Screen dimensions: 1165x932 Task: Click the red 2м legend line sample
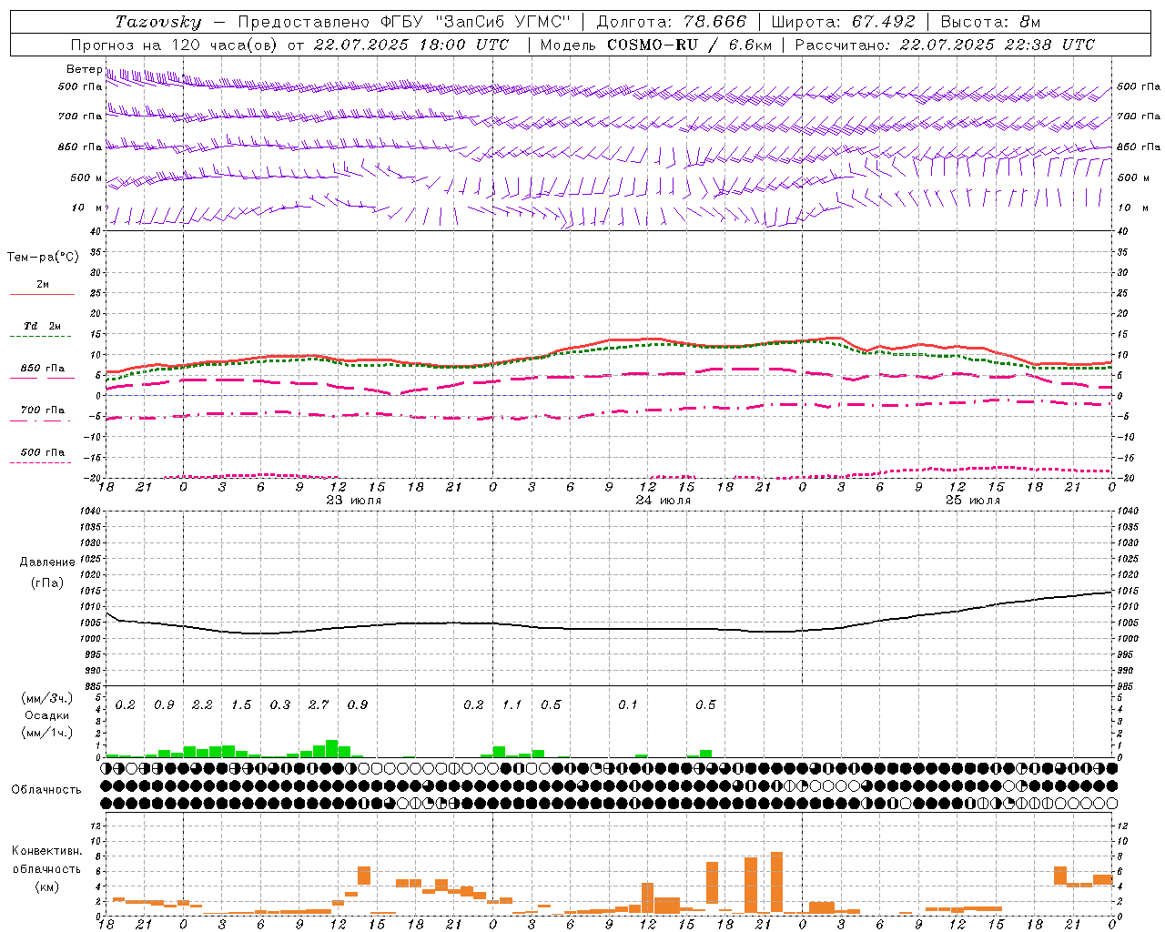[x=42, y=294]
